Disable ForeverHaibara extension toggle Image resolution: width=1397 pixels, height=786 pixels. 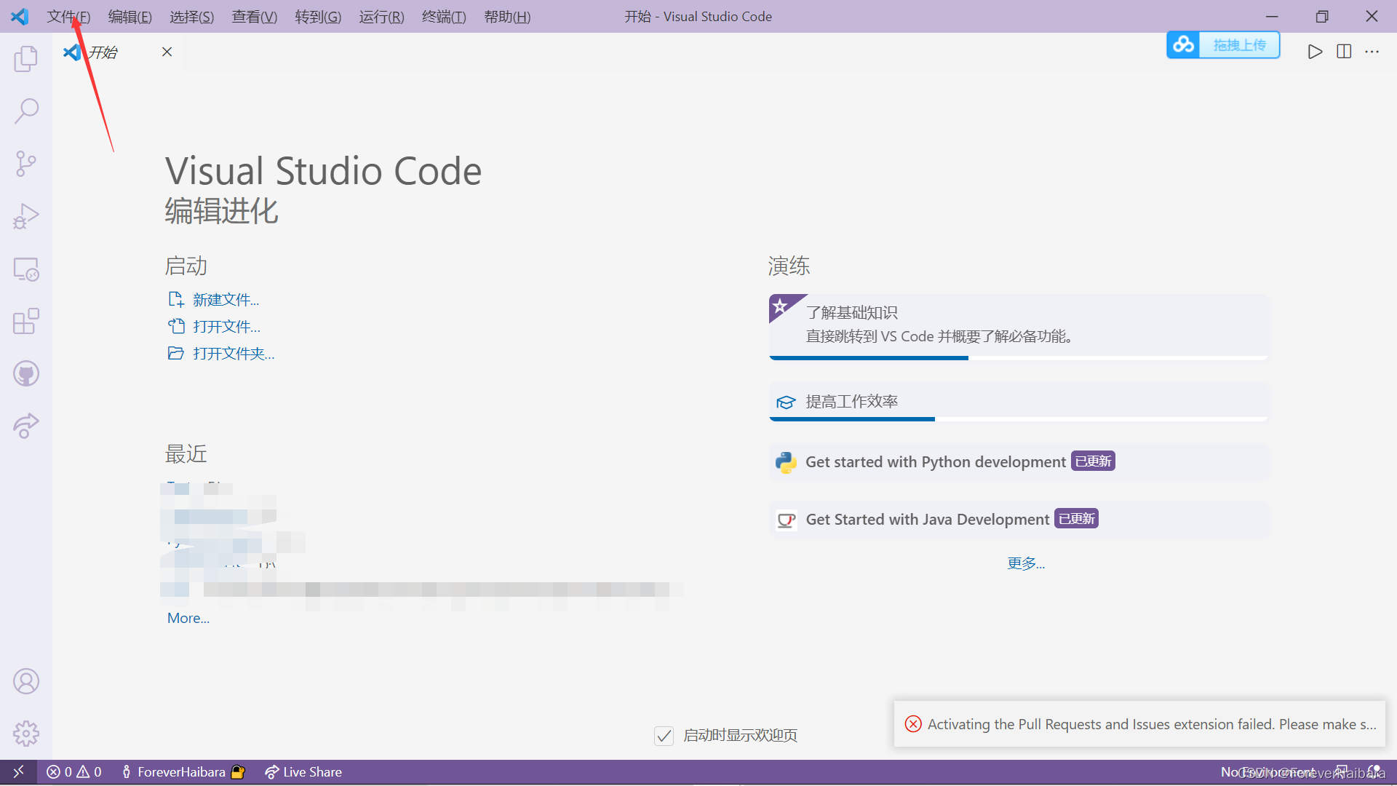point(238,771)
